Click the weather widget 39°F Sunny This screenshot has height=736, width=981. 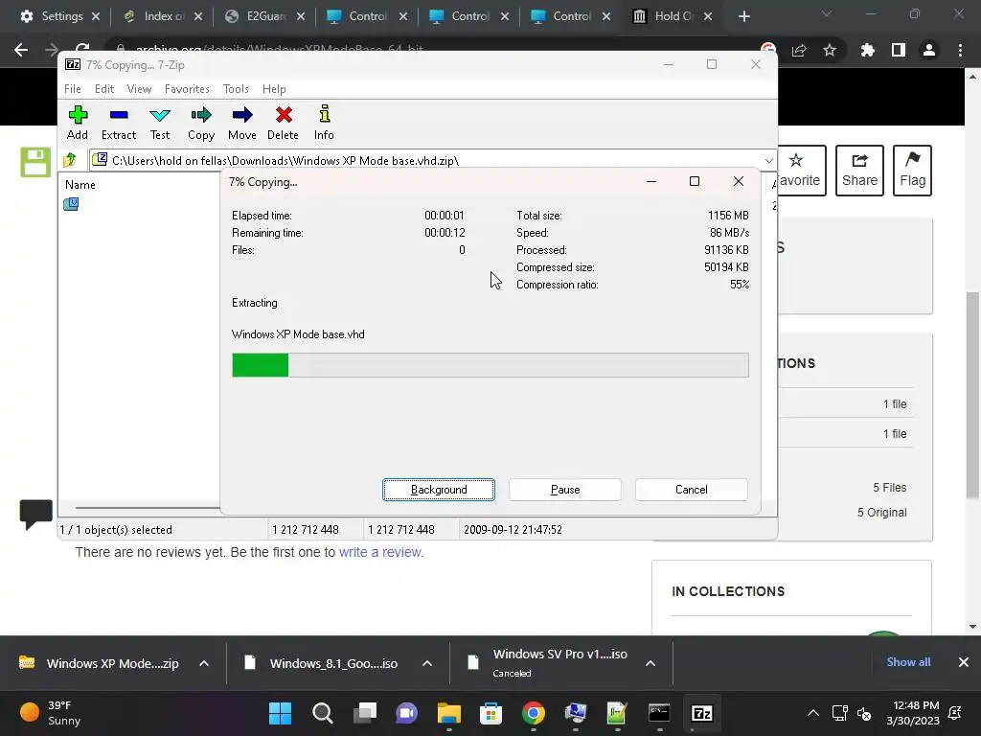(x=50, y=713)
